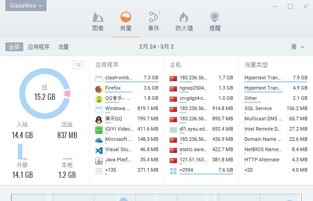313x201 pixels.
Task: Click the 外部 14.1 GB external value
Action: click(x=22, y=175)
